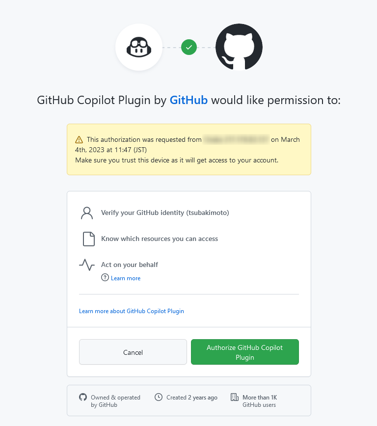Click the GitHub Octocat logo icon

click(x=239, y=47)
